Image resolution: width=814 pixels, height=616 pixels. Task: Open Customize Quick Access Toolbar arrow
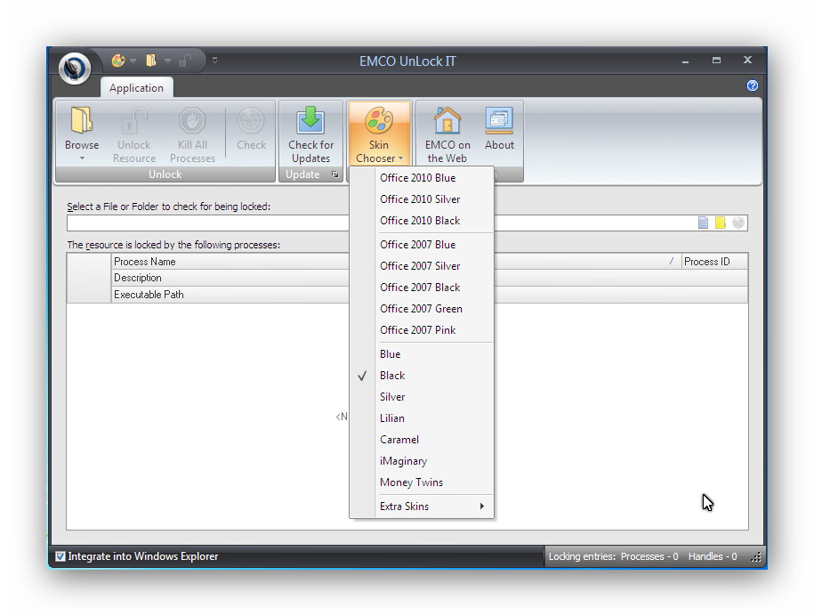[x=214, y=61]
